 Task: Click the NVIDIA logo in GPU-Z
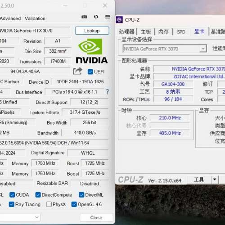tap(92, 51)
